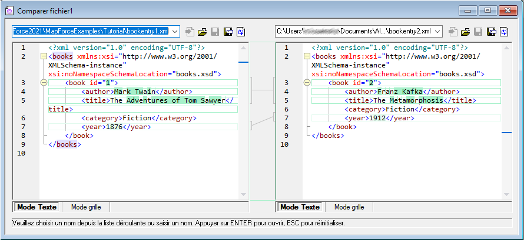Switch left pane to Mode Texte
This screenshot has height=240, width=524.
tap(37, 207)
